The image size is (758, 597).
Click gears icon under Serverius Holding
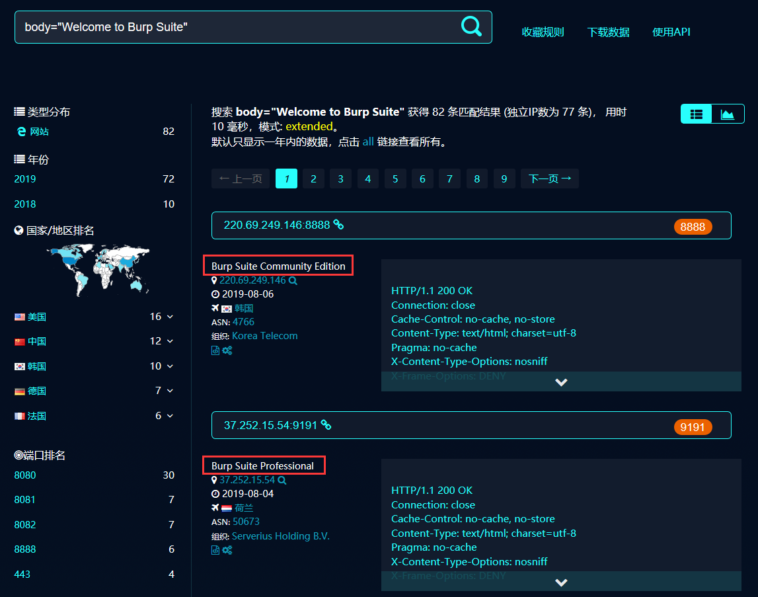click(x=227, y=551)
